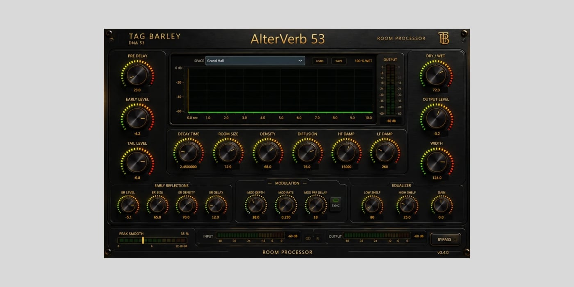
Task: Click the Decay Time knob
Action: [x=189, y=153]
